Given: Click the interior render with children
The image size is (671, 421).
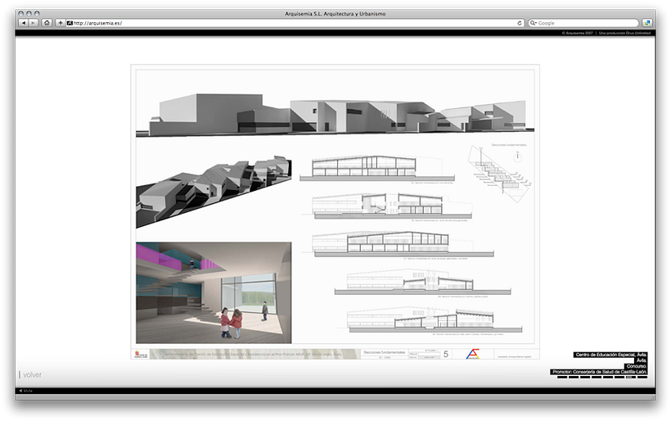Looking at the screenshot, I should point(214,292).
